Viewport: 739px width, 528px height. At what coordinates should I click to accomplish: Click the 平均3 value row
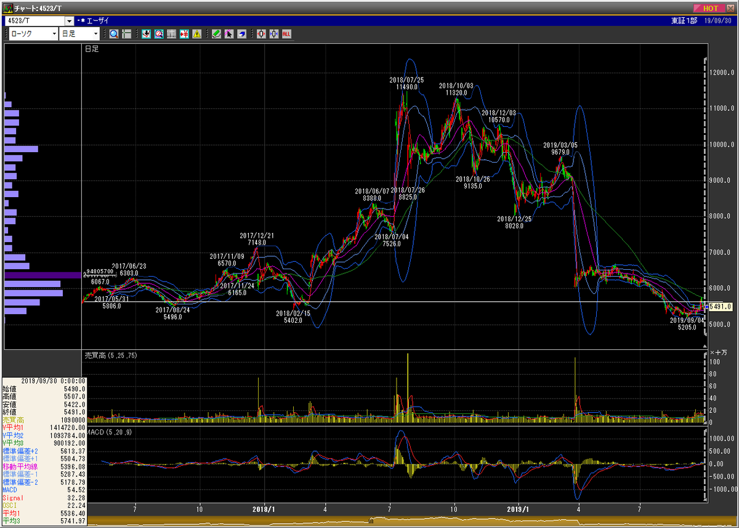pos(44,520)
